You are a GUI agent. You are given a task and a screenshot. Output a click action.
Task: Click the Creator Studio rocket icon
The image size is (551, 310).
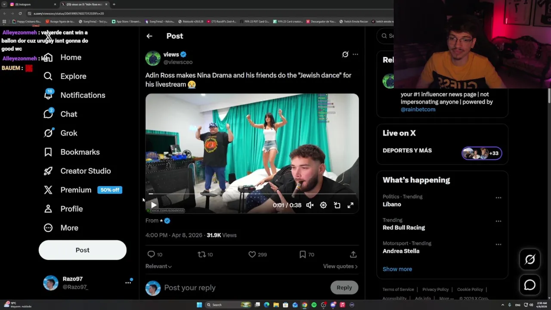48,171
